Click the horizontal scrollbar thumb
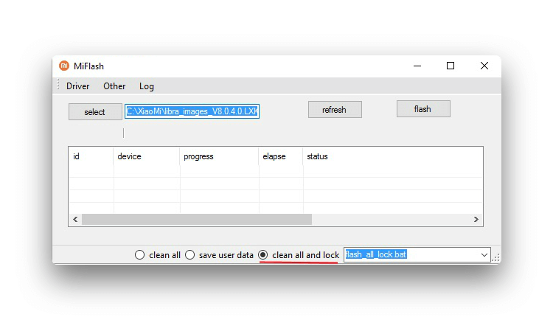Image resolution: width=553 pixels, height=320 pixels. point(197,220)
